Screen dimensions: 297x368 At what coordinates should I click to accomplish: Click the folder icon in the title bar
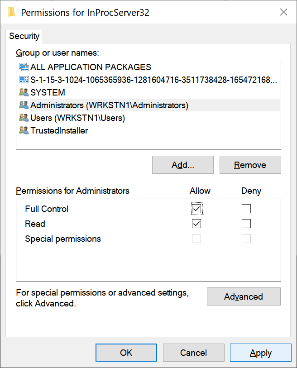click(12, 12)
